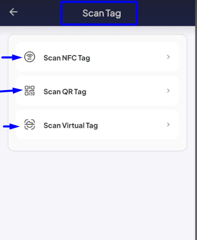Open the Scan NFC Tag chevron
Screen dimensions: 197x240
pyautogui.click(x=168, y=57)
